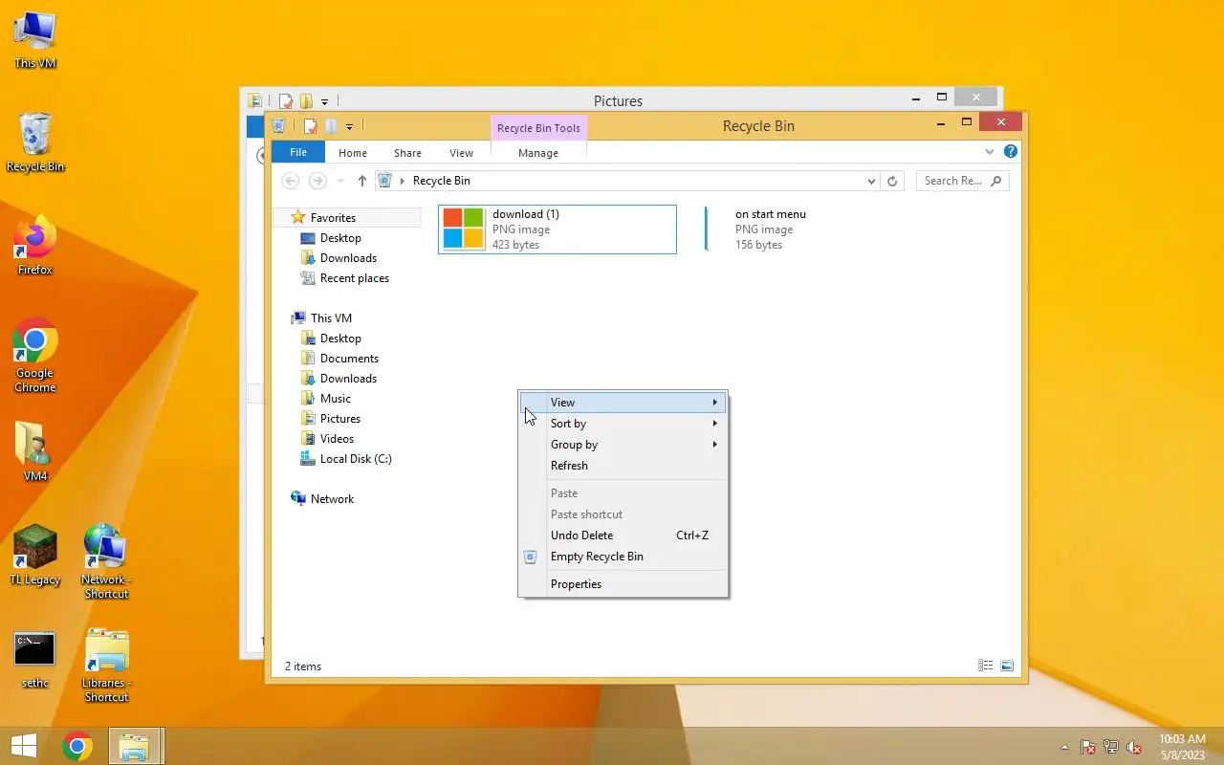The height and width of the screenshot is (765, 1224).
Task: Choose Properties from the context menu
Action: pyautogui.click(x=623, y=584)
